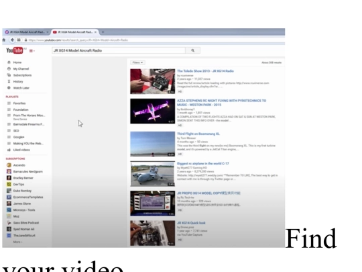Close the active YouTube tab
Viewport: 362px width, 272px height.
pyautogui.click(x=95, y=32)
